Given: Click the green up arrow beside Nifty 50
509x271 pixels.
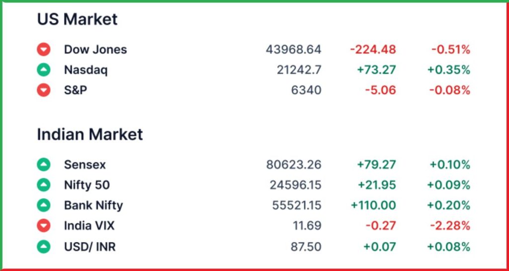Looking at the screenshot, I should 44,185.
